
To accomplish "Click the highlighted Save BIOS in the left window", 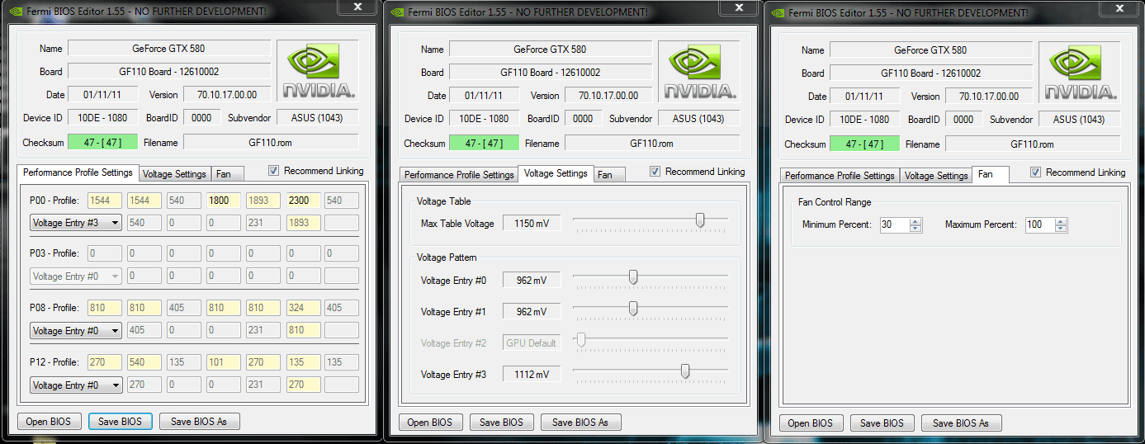I will click(x=121, y=421).
